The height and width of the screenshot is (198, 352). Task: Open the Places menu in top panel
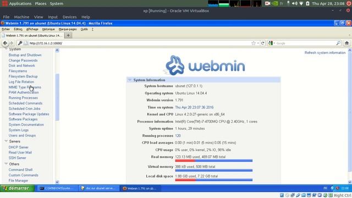(x=40, y=3)
